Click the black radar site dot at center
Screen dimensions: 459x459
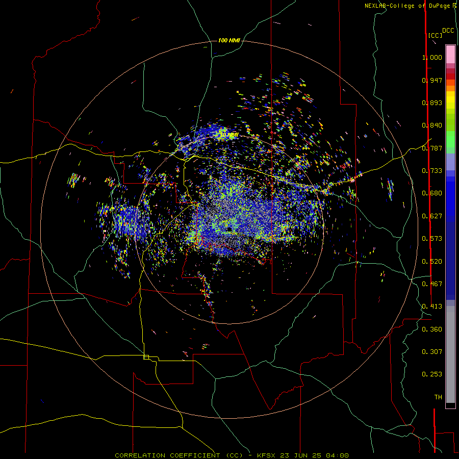tap(229, 229)
